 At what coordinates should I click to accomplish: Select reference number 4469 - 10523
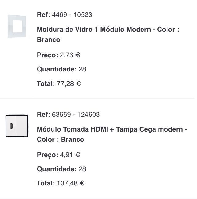72,15
